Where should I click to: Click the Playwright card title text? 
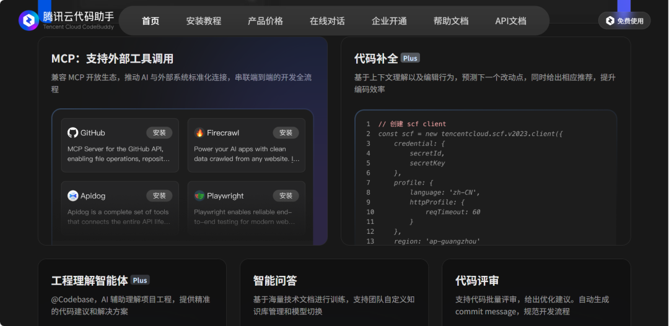[225, 196]
